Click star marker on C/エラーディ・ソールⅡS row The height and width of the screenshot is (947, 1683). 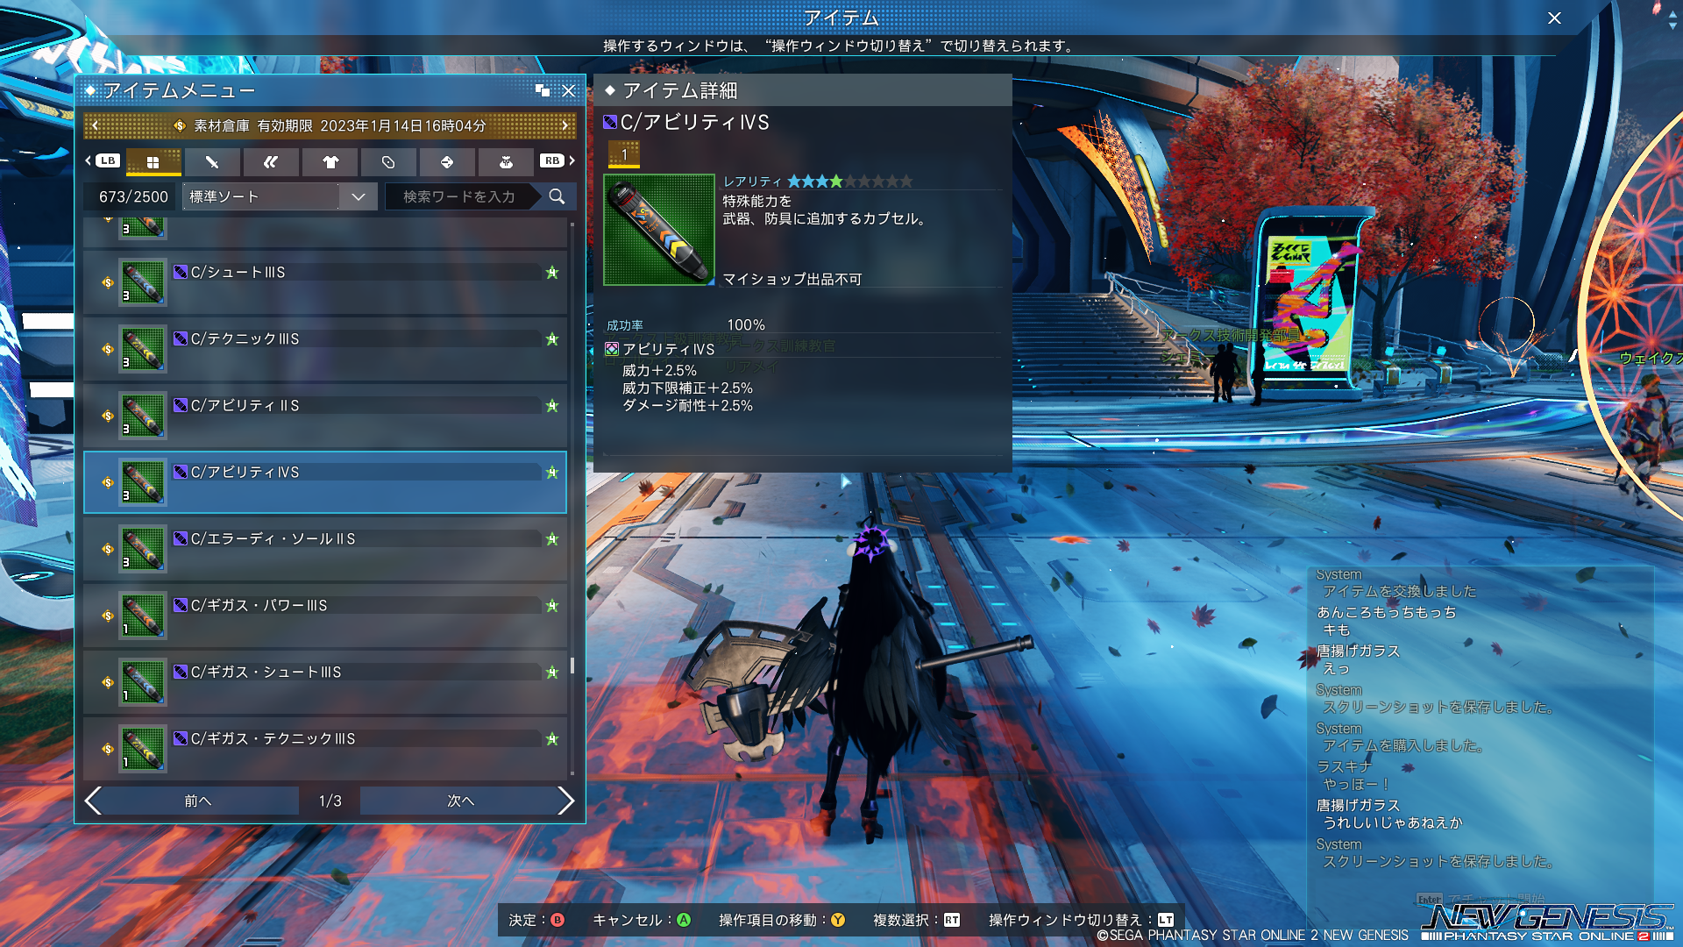pos(552,539)
